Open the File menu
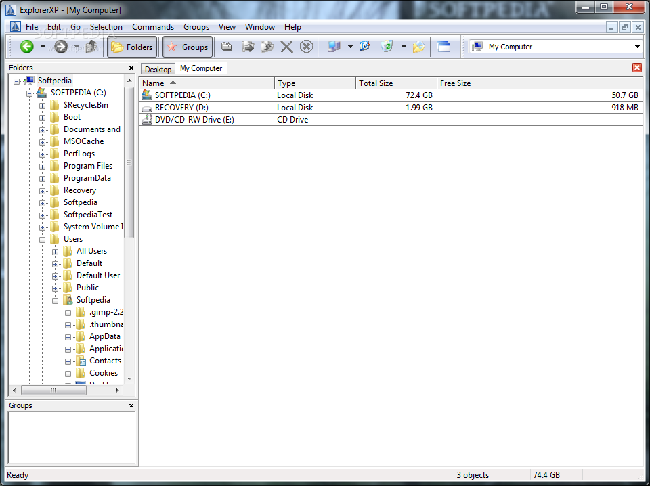 pyautogui.click(x=32, y=27)
